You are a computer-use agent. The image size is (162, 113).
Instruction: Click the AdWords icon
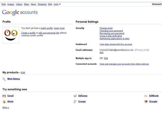point(146,96)
